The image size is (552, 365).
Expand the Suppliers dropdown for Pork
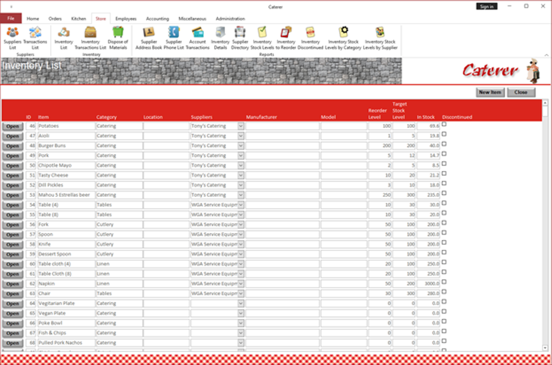tap(241, 156)
